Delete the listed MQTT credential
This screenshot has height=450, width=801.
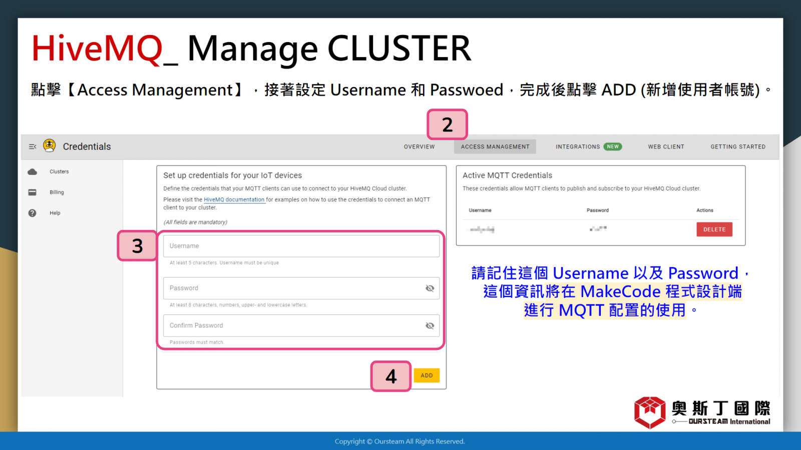pyautogui.click(x=714, y=229)
